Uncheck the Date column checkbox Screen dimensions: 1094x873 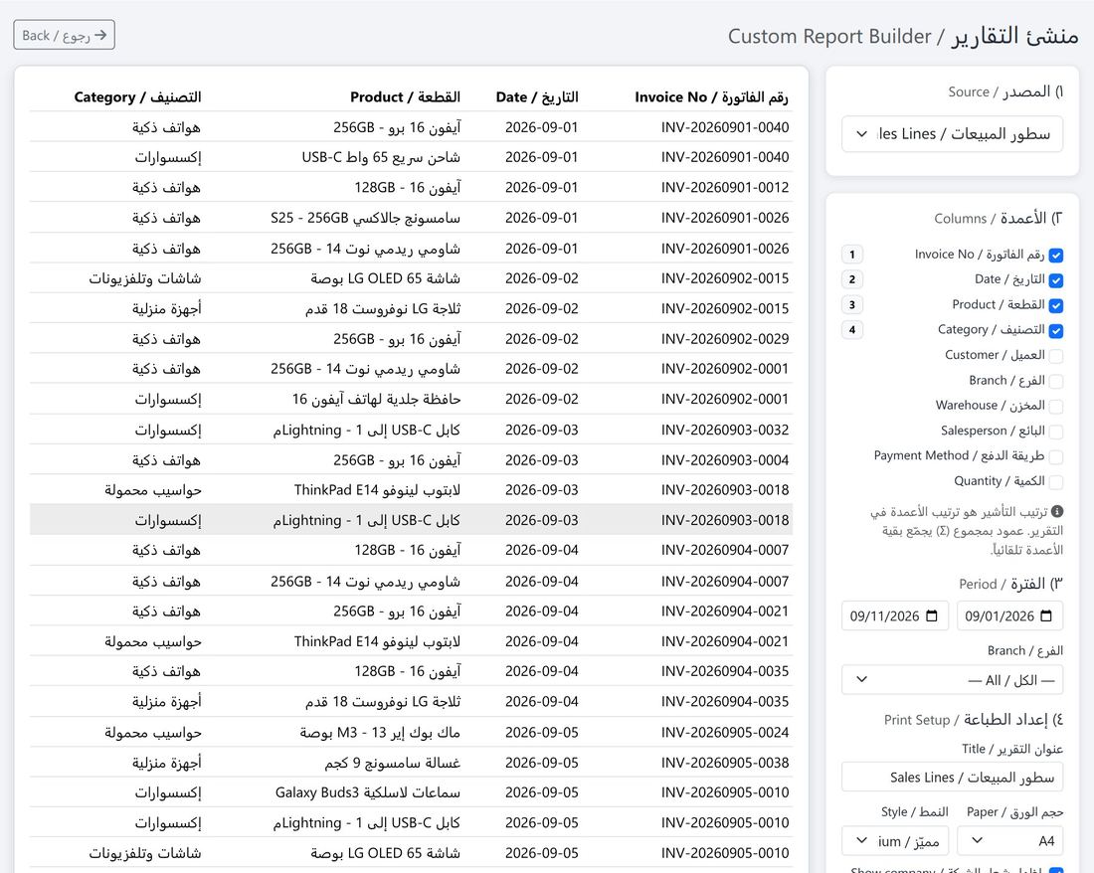coord(1055,280)
